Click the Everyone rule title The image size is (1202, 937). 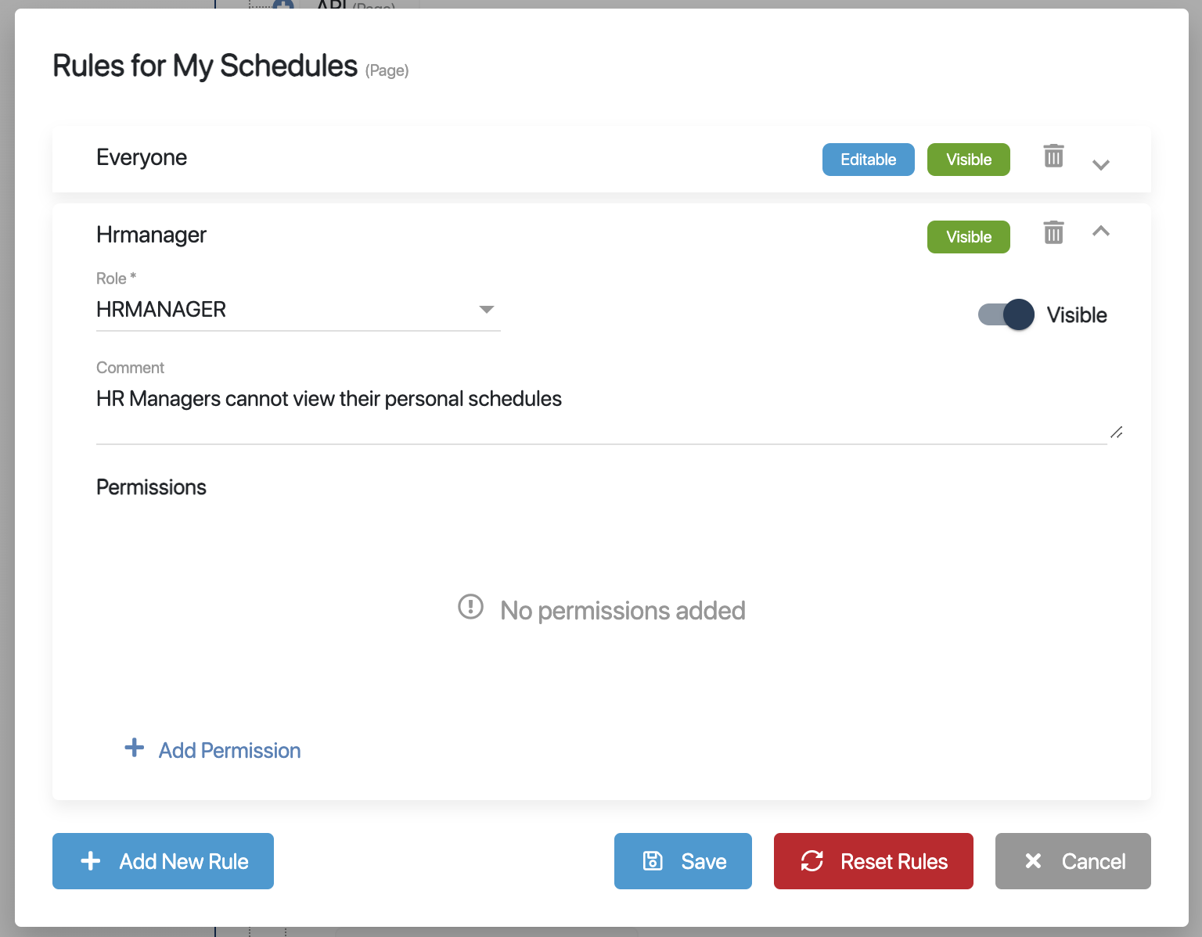click(142, 158)
